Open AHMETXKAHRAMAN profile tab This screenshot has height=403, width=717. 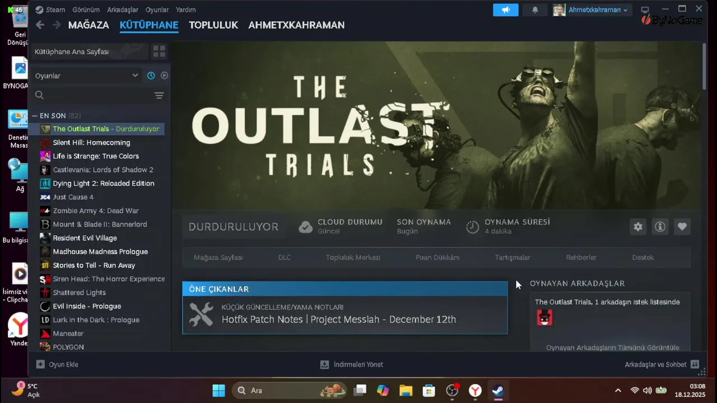[296, 25]
